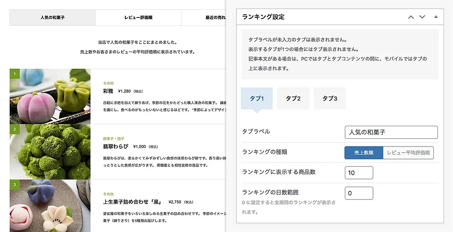This screenshot has height=232, width=453.
Task: Switch to タブ2 settings tab
Action: tap(293, 98)
